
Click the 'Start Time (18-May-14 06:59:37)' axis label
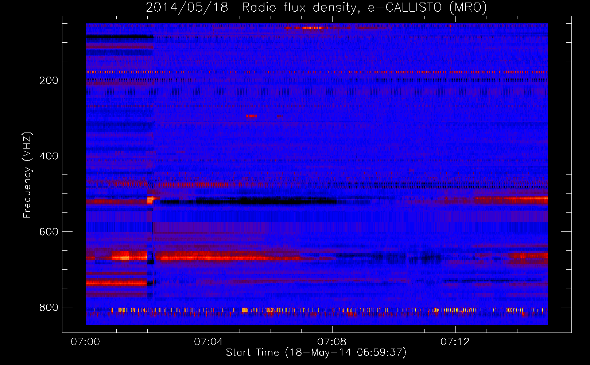[316, 353]
